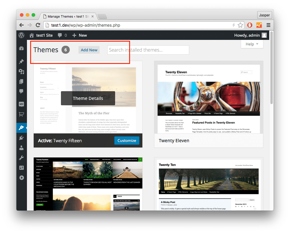Image resolution: width=290 pixels, height=234 pixels.
Task: Open the Twenty Fourteen theme thumbnail
Action: [88, 184]
